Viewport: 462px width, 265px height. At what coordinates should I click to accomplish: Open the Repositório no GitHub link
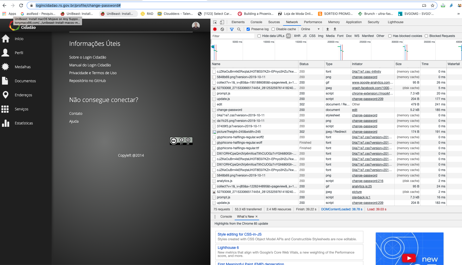[88, 81]
